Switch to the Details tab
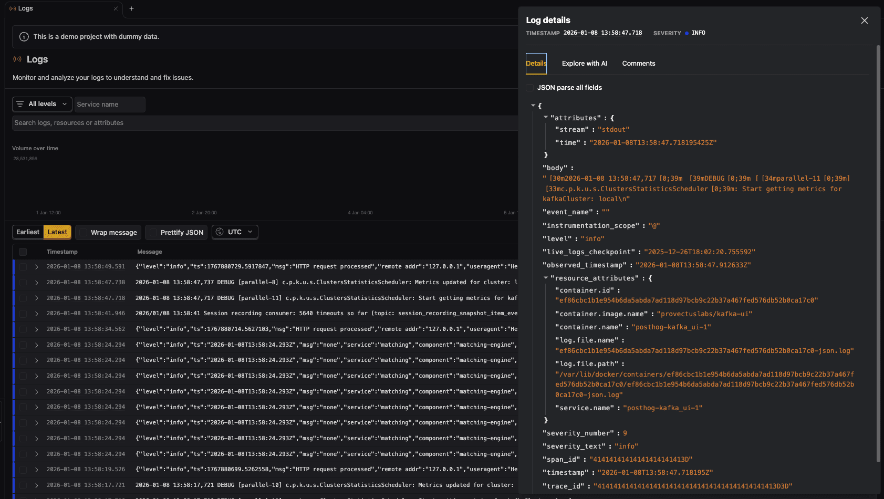884x499 pixels. 536,64
